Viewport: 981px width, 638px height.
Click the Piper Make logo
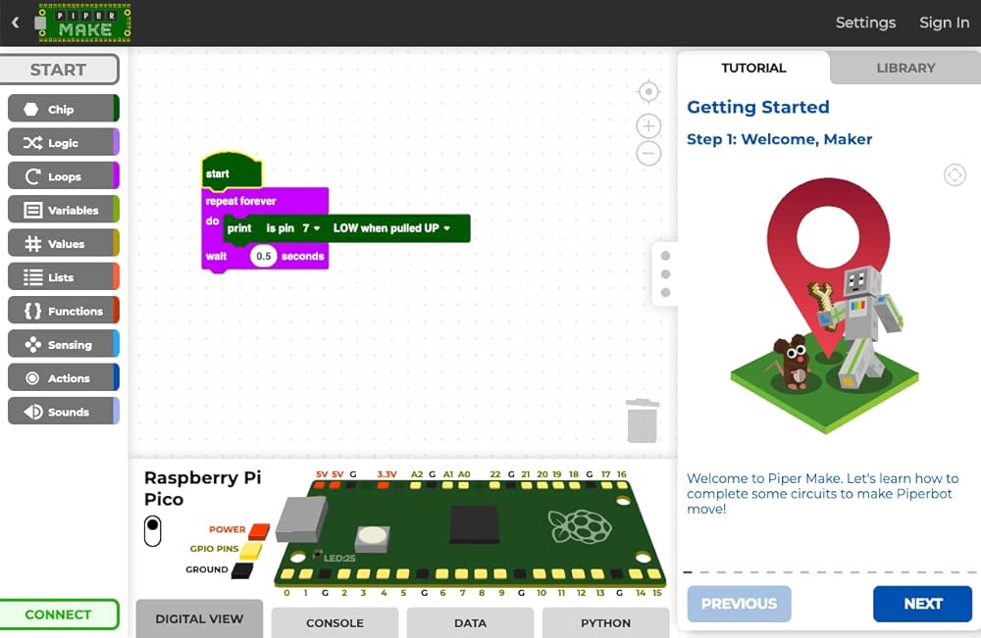tap(84, 23)
